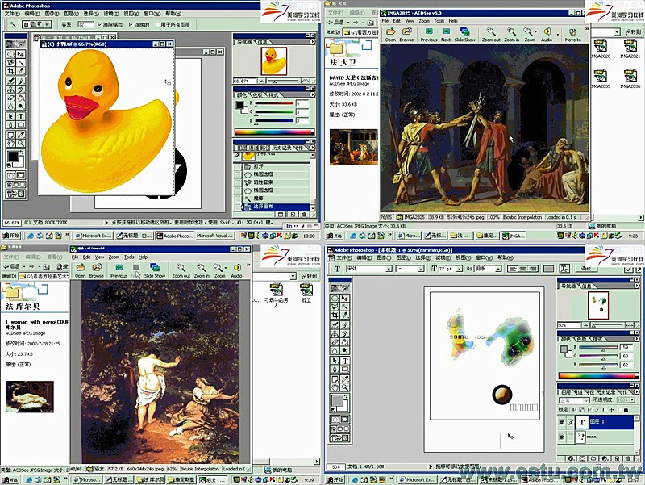This screenshot has width=645, height=485.
Task: Swap foreground and background colors in duck Photoshop
Action: pyautogui.click(x=22, y=153)
